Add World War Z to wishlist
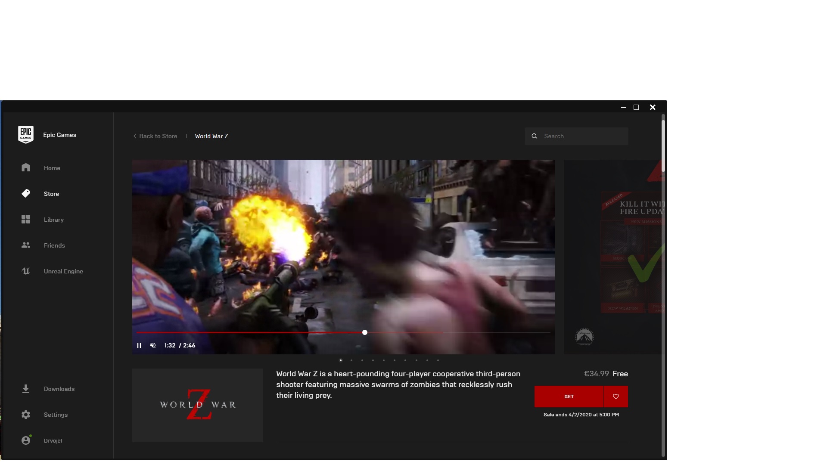The image size is (827, 465). pyautogui.click(x=616, y=397)
